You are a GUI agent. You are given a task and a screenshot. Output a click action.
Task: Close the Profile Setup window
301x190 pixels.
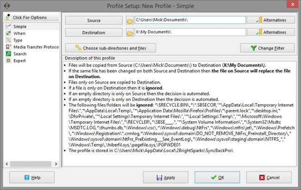point(292,4)
